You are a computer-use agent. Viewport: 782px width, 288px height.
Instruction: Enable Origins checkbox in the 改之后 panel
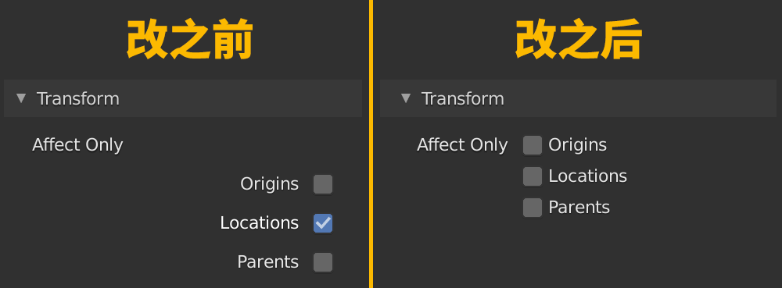click(532, 145)
